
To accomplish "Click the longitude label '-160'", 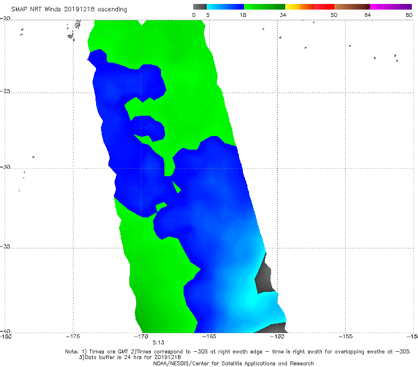I will point(277,337).
